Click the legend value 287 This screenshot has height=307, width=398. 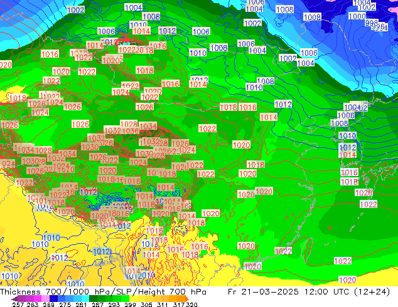[97, 304]
